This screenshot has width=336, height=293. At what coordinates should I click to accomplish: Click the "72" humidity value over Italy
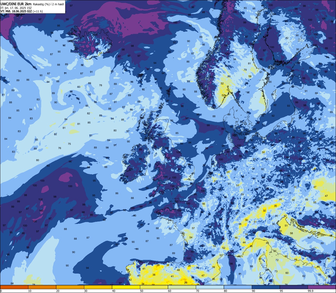tap(277, 260)
